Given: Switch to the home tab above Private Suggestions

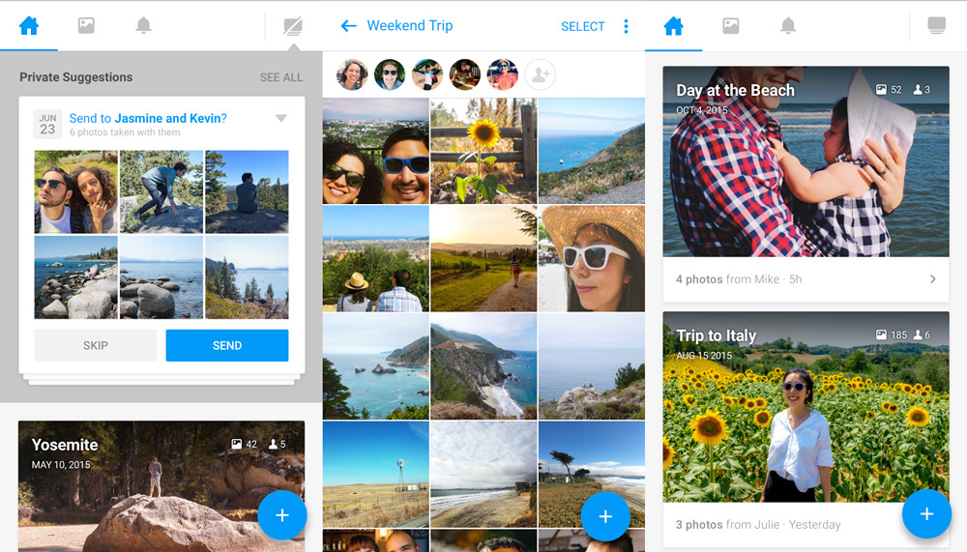Looking at the screenshot, I should tap(29, 26).
